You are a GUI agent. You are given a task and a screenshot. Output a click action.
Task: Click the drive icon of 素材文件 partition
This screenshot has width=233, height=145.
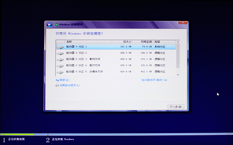60,60
